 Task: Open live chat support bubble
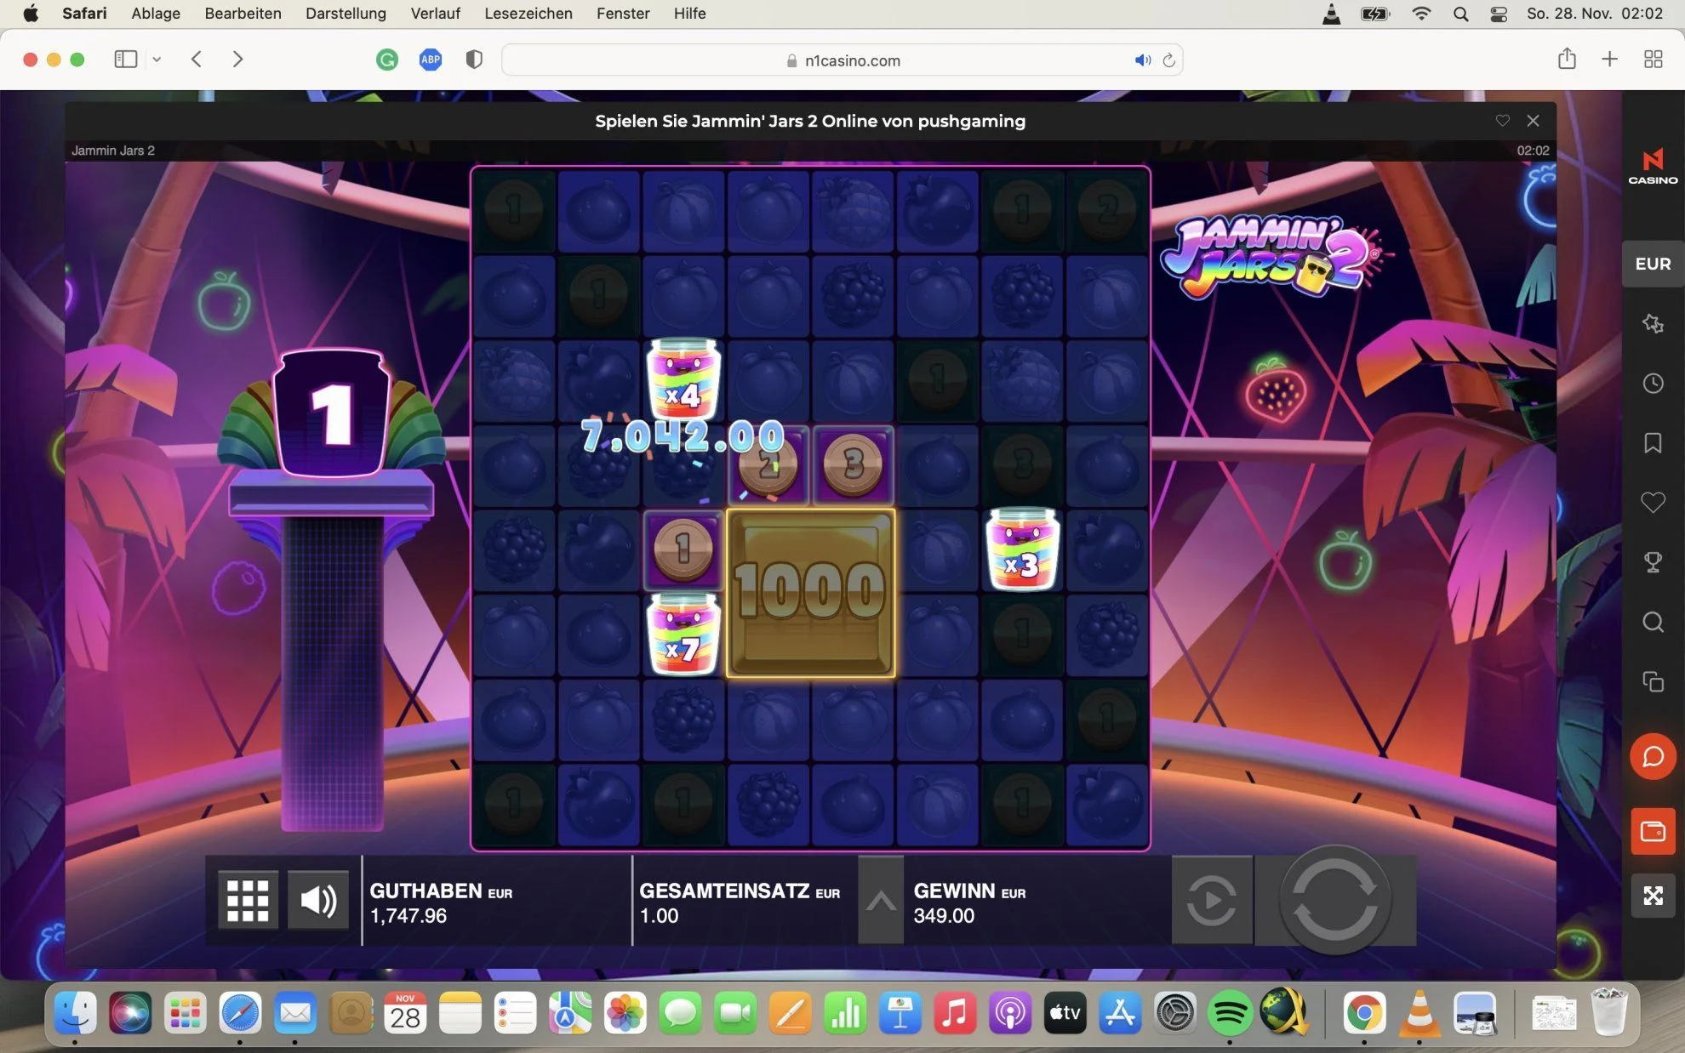click(x=1653, y=756)
